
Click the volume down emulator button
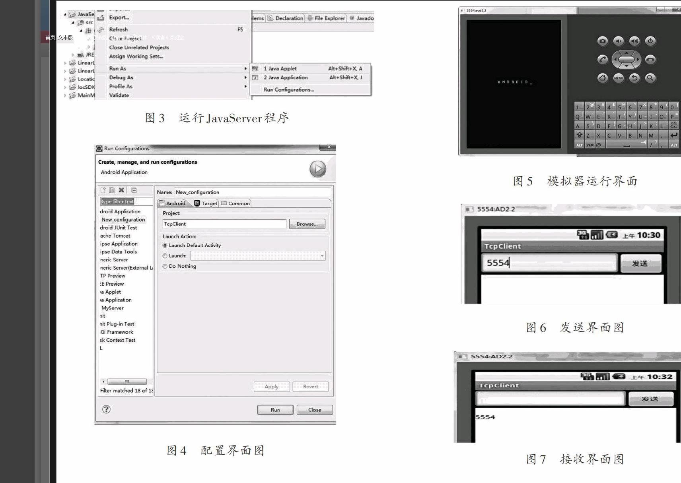619,41
